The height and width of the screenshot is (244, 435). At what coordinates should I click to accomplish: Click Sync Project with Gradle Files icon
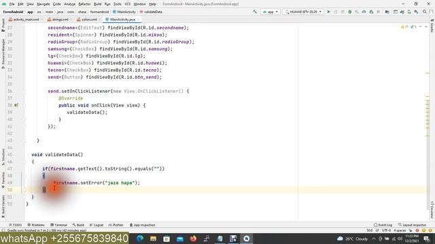pos(402,12)
